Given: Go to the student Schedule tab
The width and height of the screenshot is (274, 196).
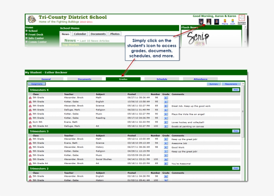Looking at the screenshot, I should coord(162,79).
